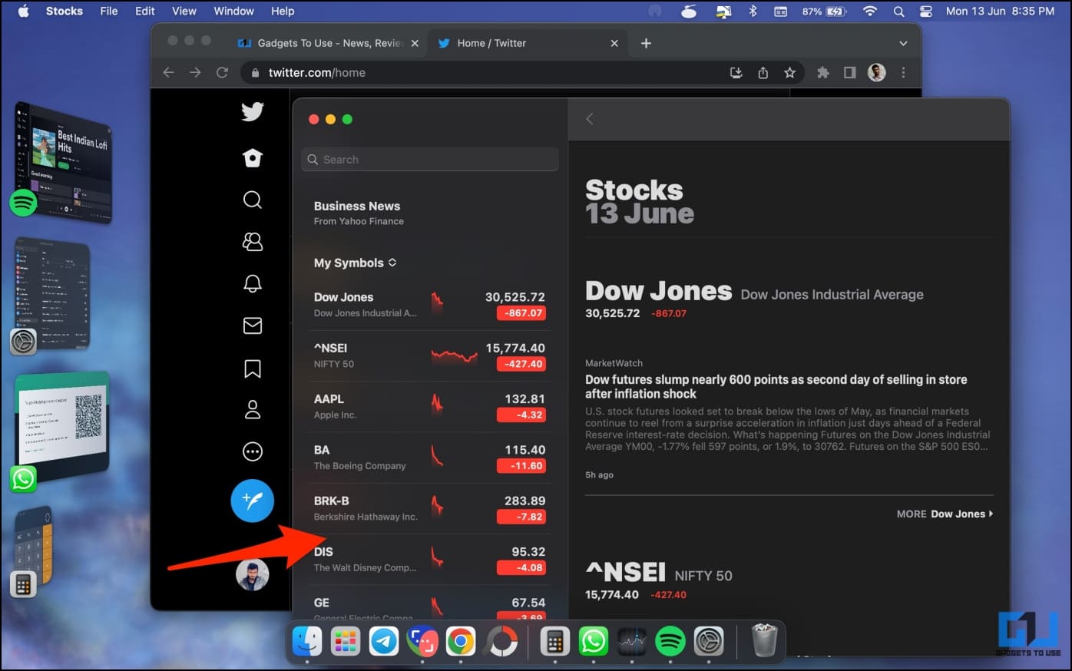The height and width of the screenshot is (671, 1072).
Task: Open the File menu in menu bar
Action: (x=109, y=11)
